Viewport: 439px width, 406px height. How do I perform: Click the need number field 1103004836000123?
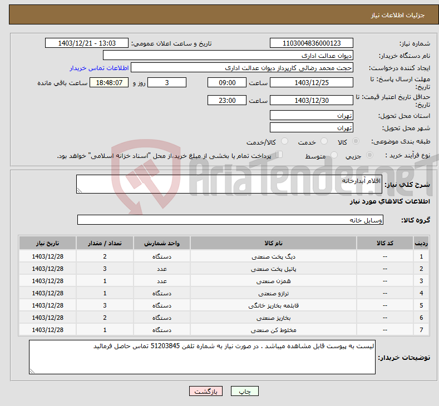[x=312, y=43]
